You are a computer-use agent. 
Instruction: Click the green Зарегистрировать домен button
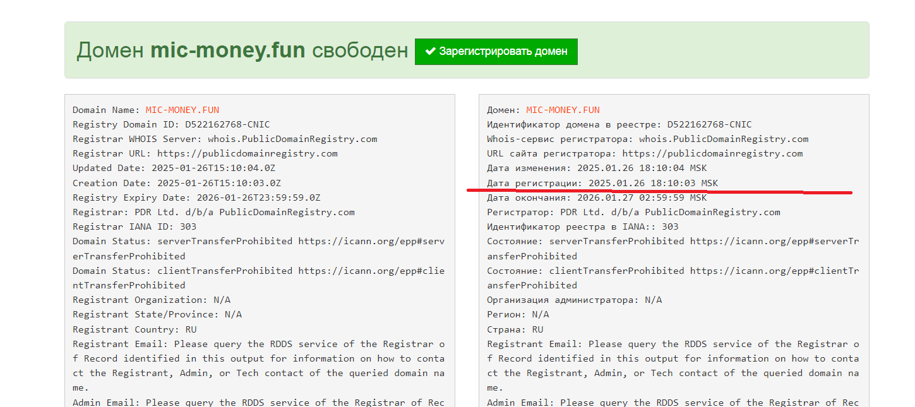coord(496,51)
